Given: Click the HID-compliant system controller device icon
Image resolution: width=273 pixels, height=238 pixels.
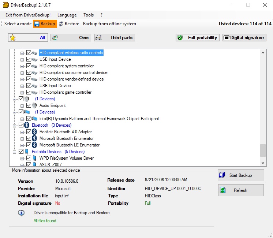Looking at the screenshot, I should [34, 66].
